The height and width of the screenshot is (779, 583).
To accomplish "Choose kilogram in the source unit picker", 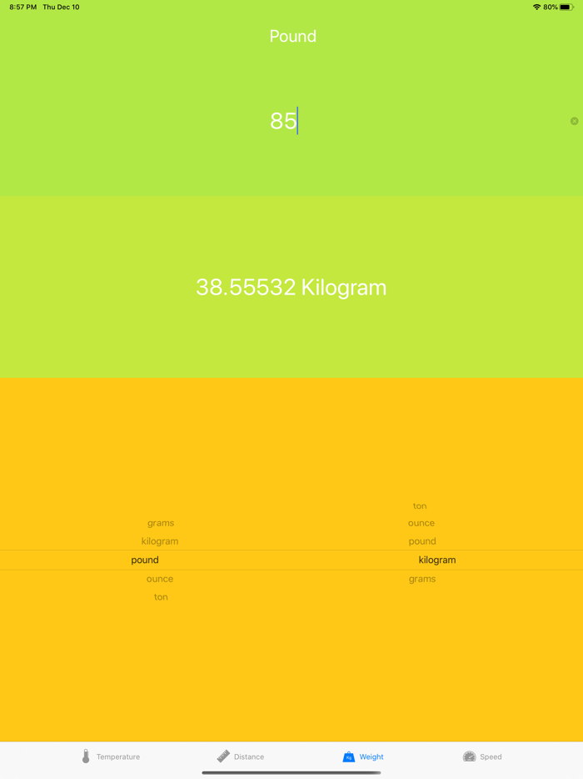I will (x=160, y=541).
